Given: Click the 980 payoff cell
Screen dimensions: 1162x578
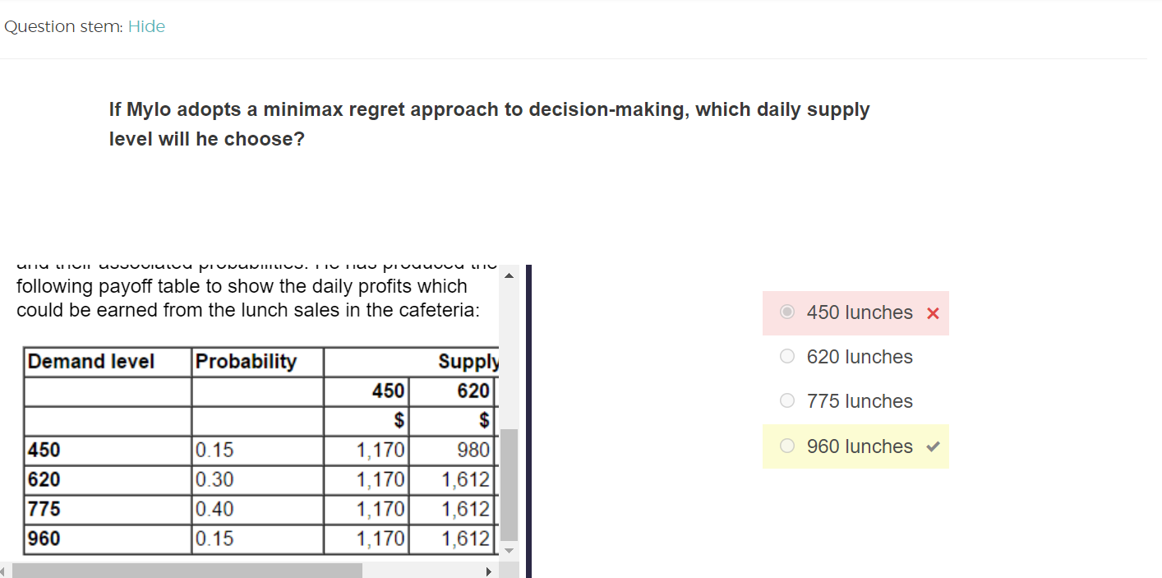Looking at the screenshot, I should pyautogui.click(x=474, y=450).
